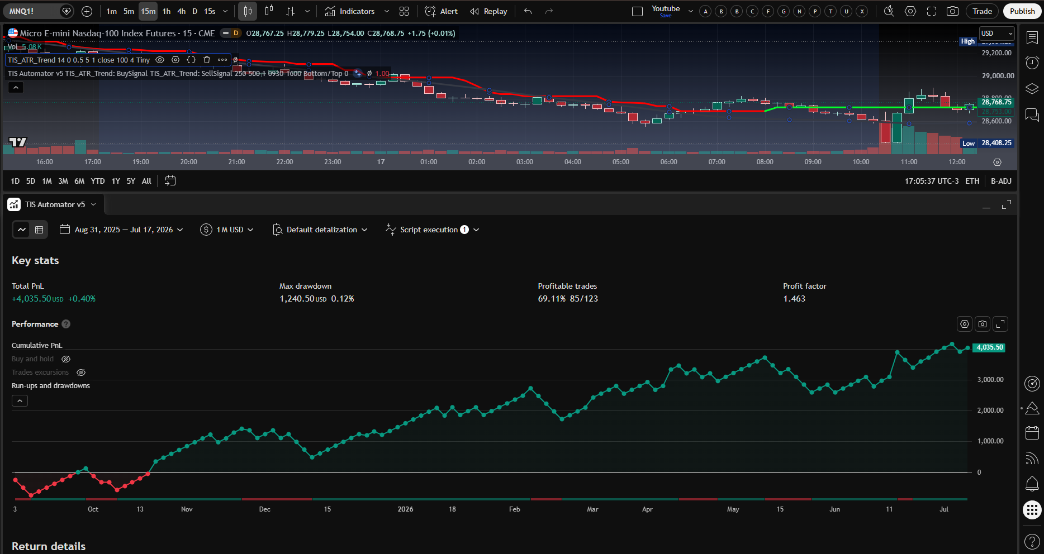Viewport: 1044px width, 554px height.
Task: Collapse the performance legend with arrow
Action: tap(20, 401)
